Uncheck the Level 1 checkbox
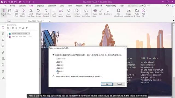This screenshot has width=175, height=98. (x=57, y=62)
